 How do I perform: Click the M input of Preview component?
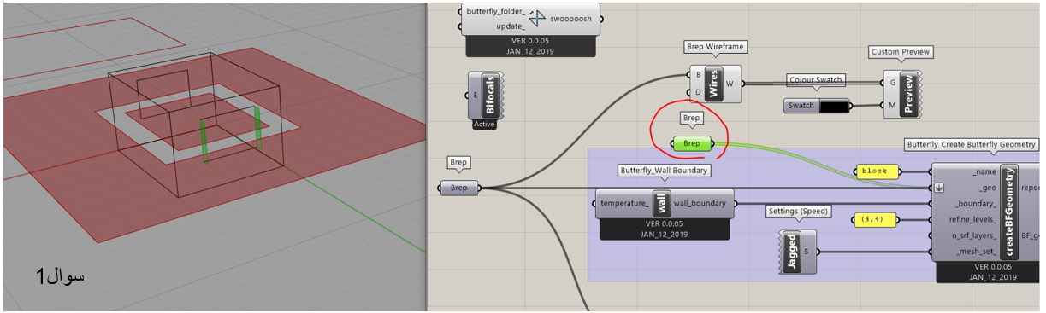(x=893, y=105)
